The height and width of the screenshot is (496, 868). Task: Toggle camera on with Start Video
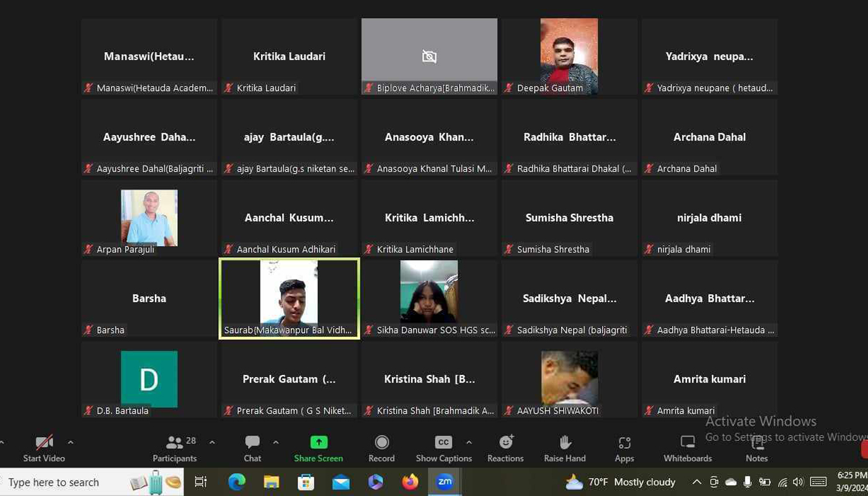tap(44, 448)
